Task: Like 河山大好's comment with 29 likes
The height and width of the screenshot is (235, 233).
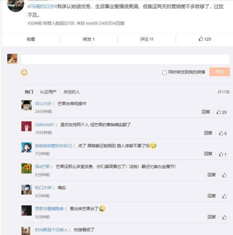Action: coord(221,112)
